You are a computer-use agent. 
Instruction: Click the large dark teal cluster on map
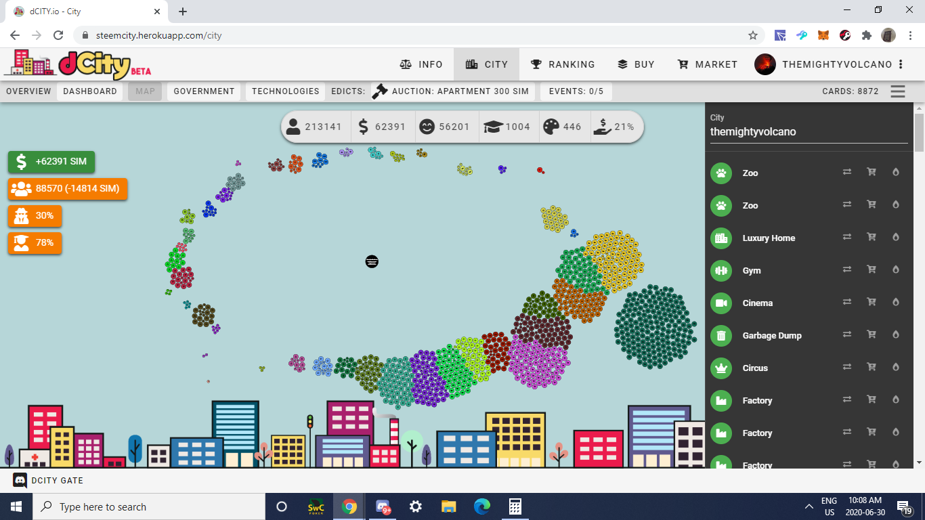point(655,327)
